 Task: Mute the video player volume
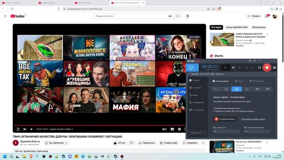(x=32, y=129)
